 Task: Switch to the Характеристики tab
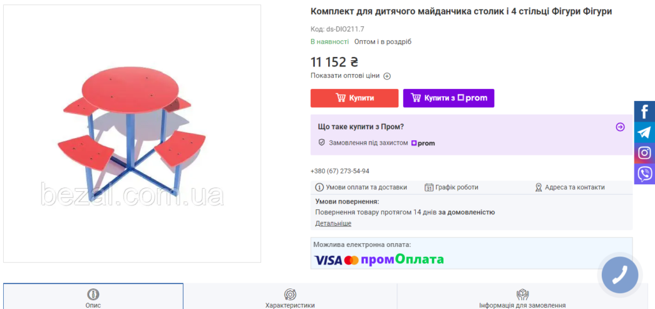pyautogui.click(x=290, y=296)
